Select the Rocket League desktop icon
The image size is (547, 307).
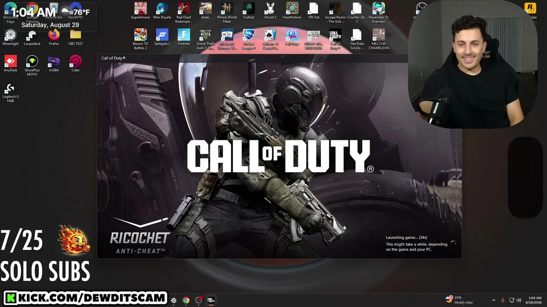[249, 39]
